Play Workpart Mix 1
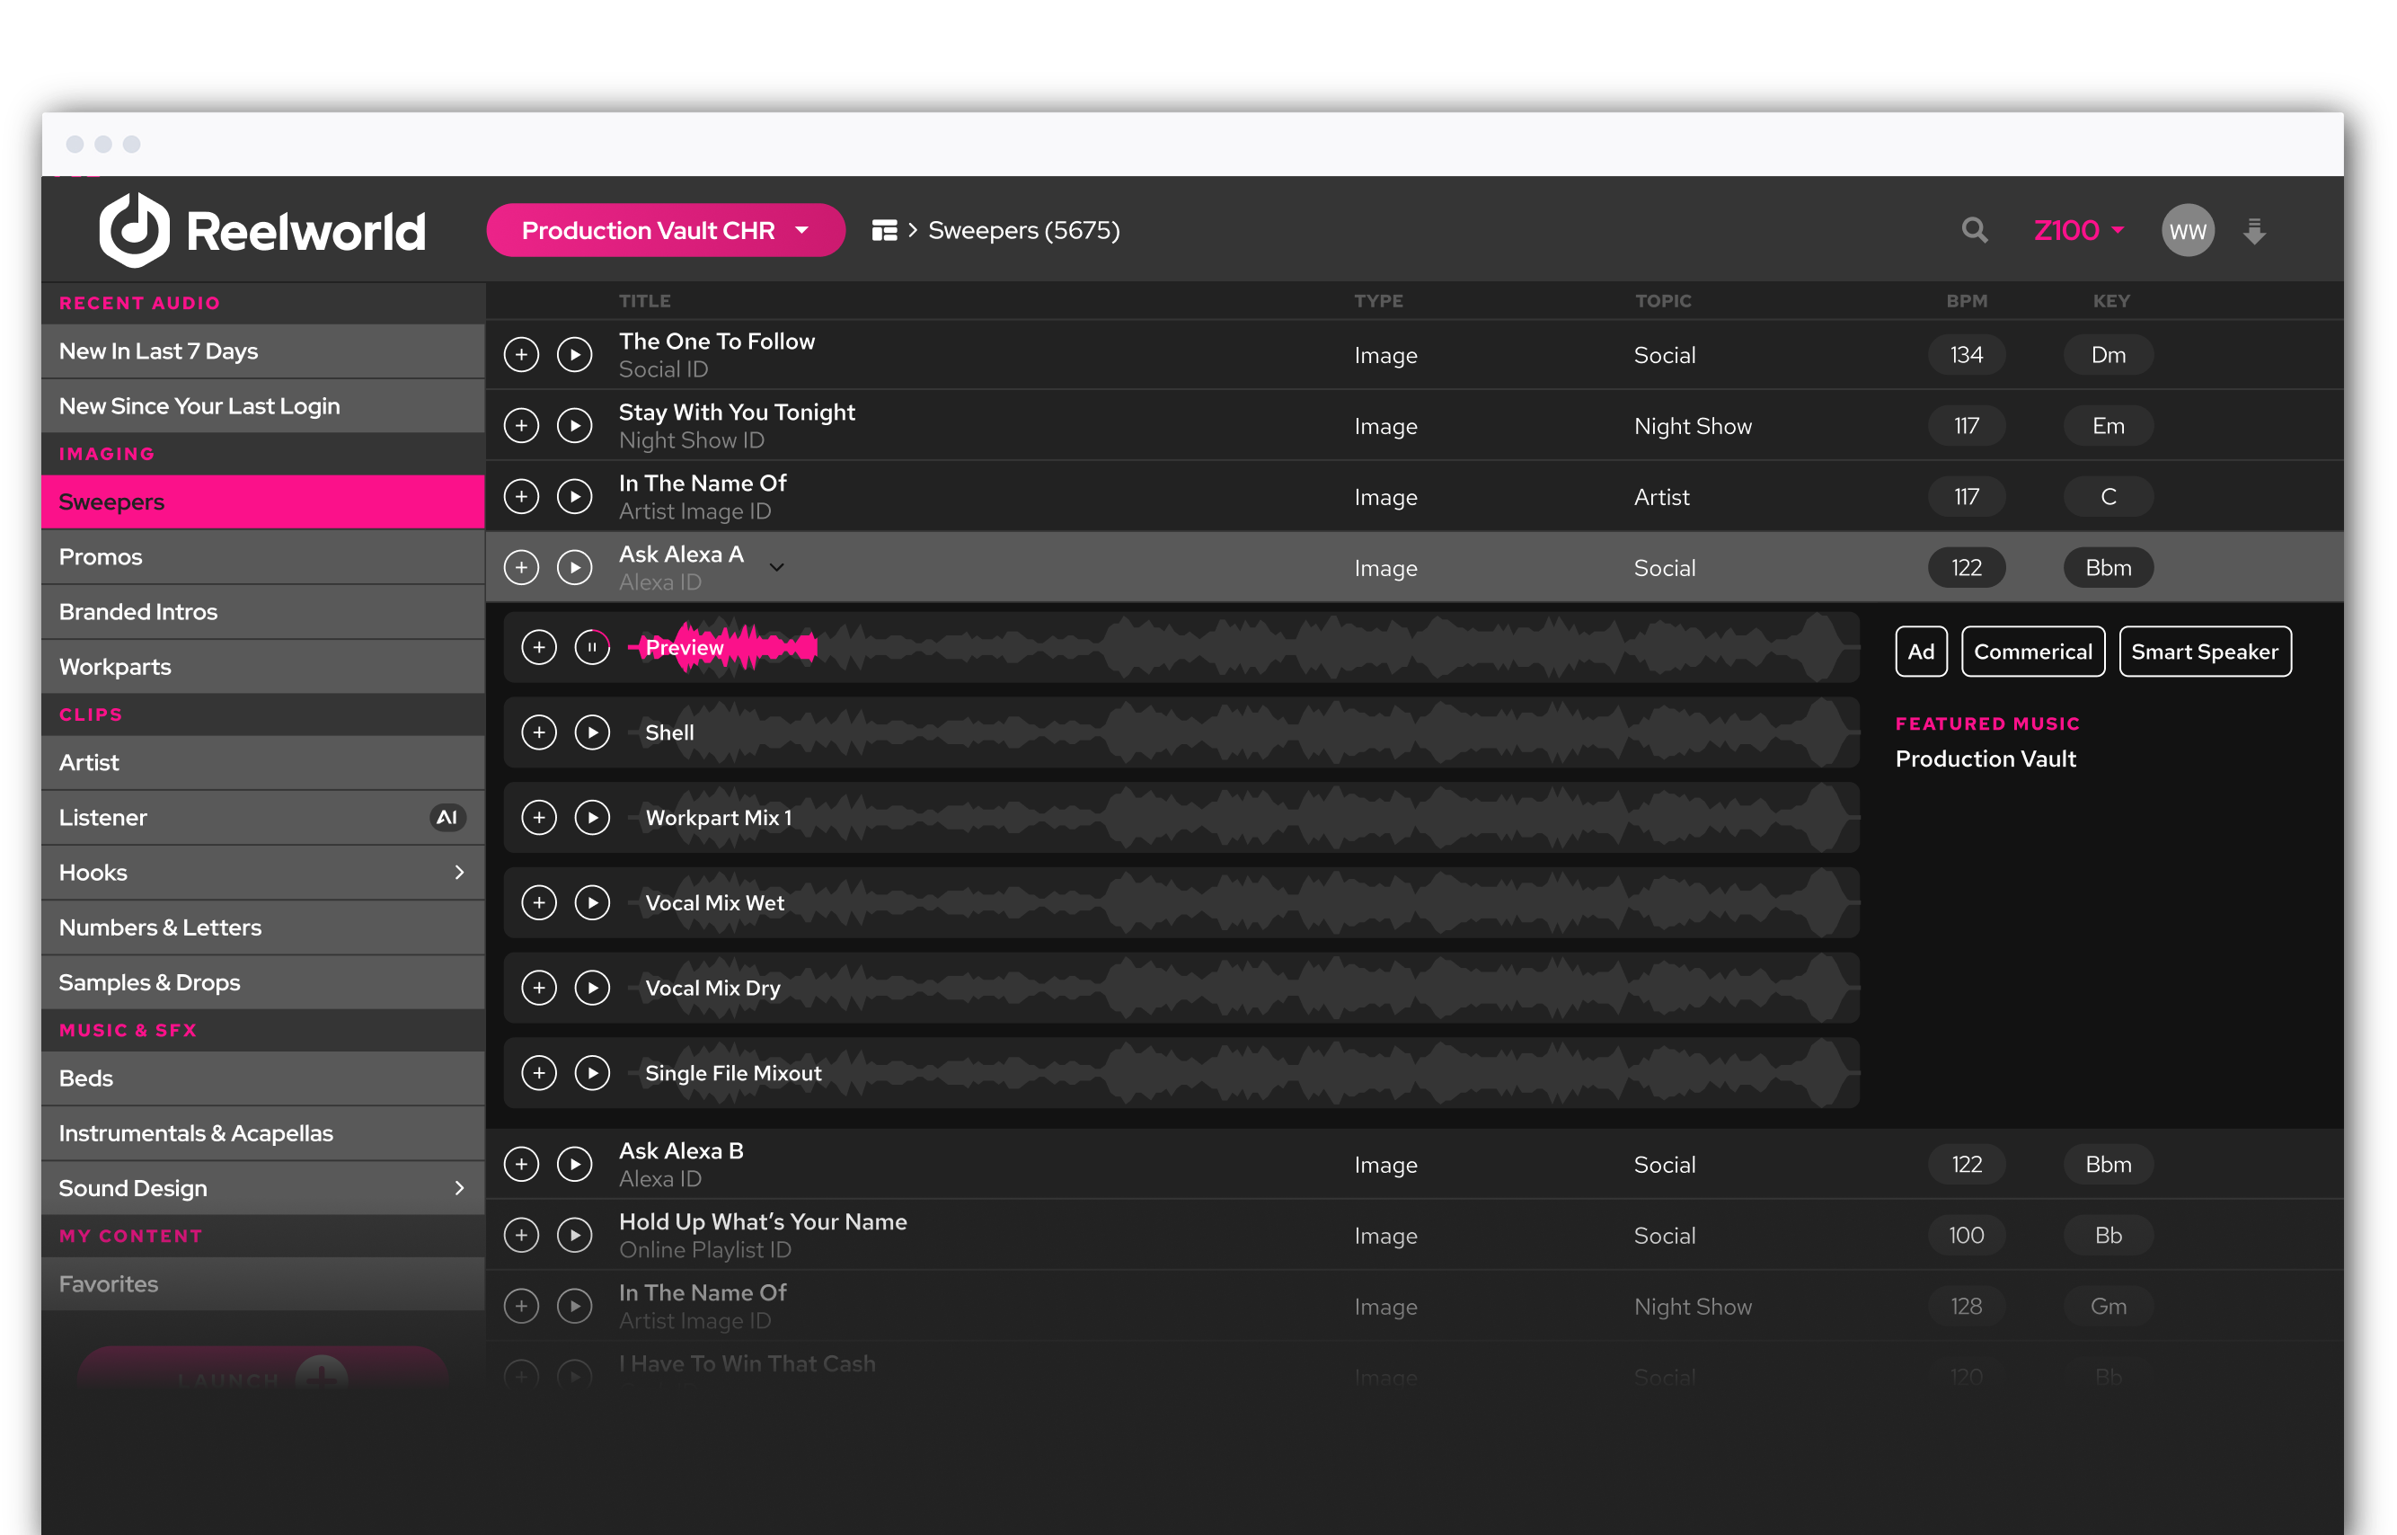The width and height of the screenshot is (2397, 1535). click(x=593, y=817)
